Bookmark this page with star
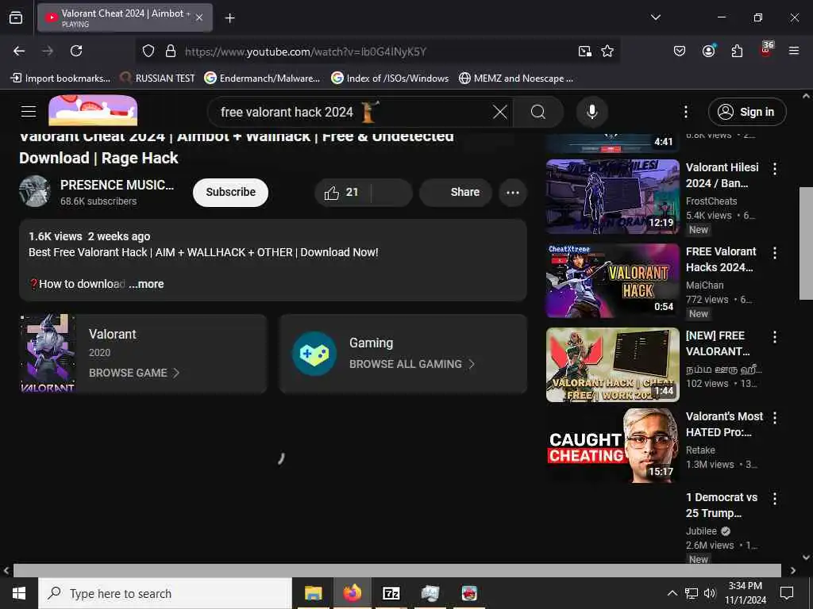This screenshot has width=813, height=609. pyautogui.click(x=607, y=52)
